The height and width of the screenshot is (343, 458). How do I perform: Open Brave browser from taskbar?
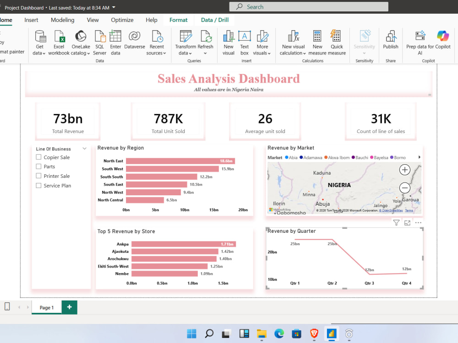(x=314, y=333)
